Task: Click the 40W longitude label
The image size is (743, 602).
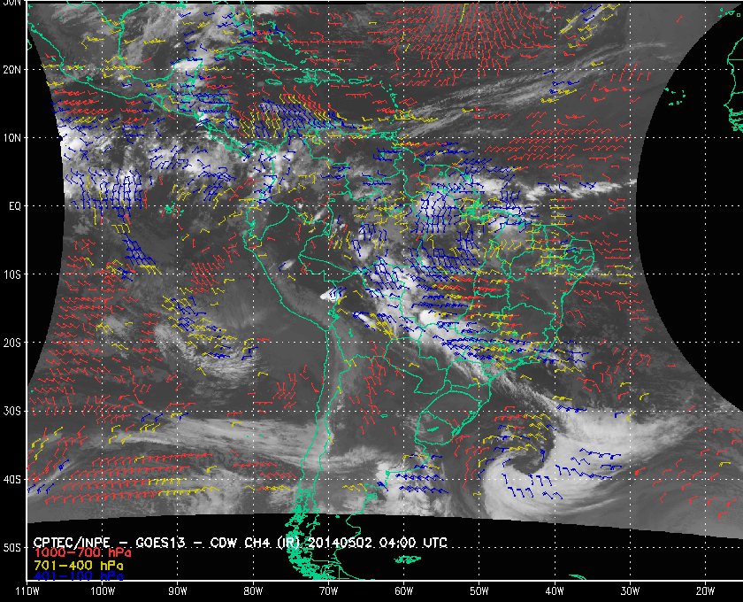Action: pos(555,591)
